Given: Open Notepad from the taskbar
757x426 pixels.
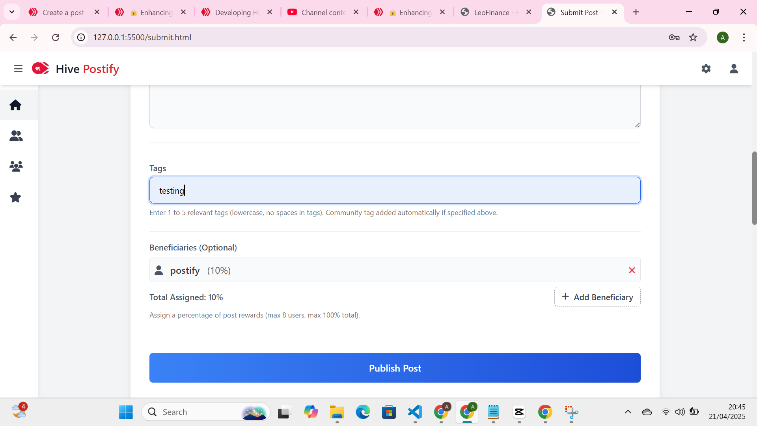Looking at the screenshot, I should (493, 412).
